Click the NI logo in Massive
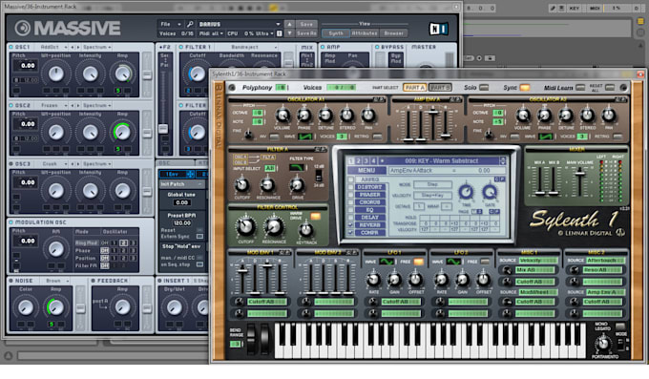649x379 pixels. tap(438, 29)
